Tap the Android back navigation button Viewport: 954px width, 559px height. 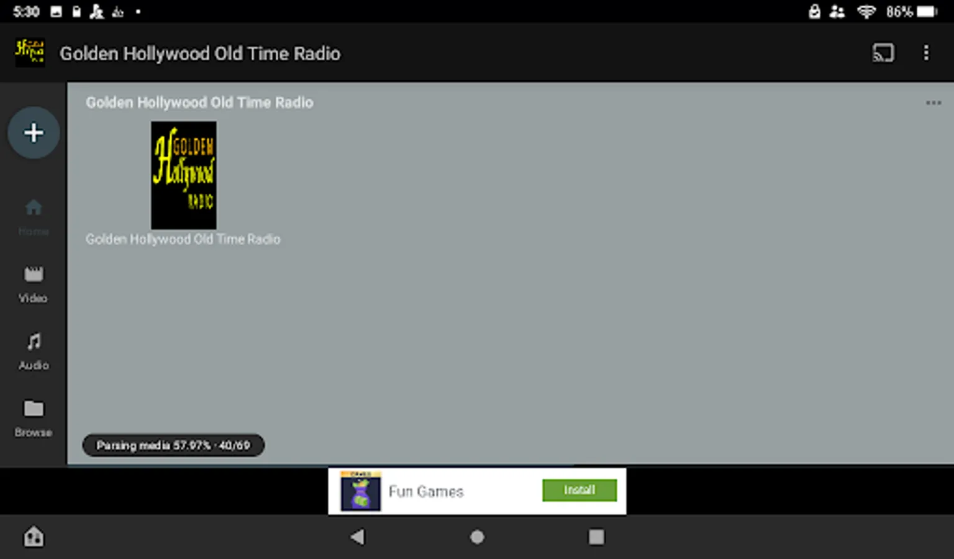pyautogui.click(x=357, y=537)
